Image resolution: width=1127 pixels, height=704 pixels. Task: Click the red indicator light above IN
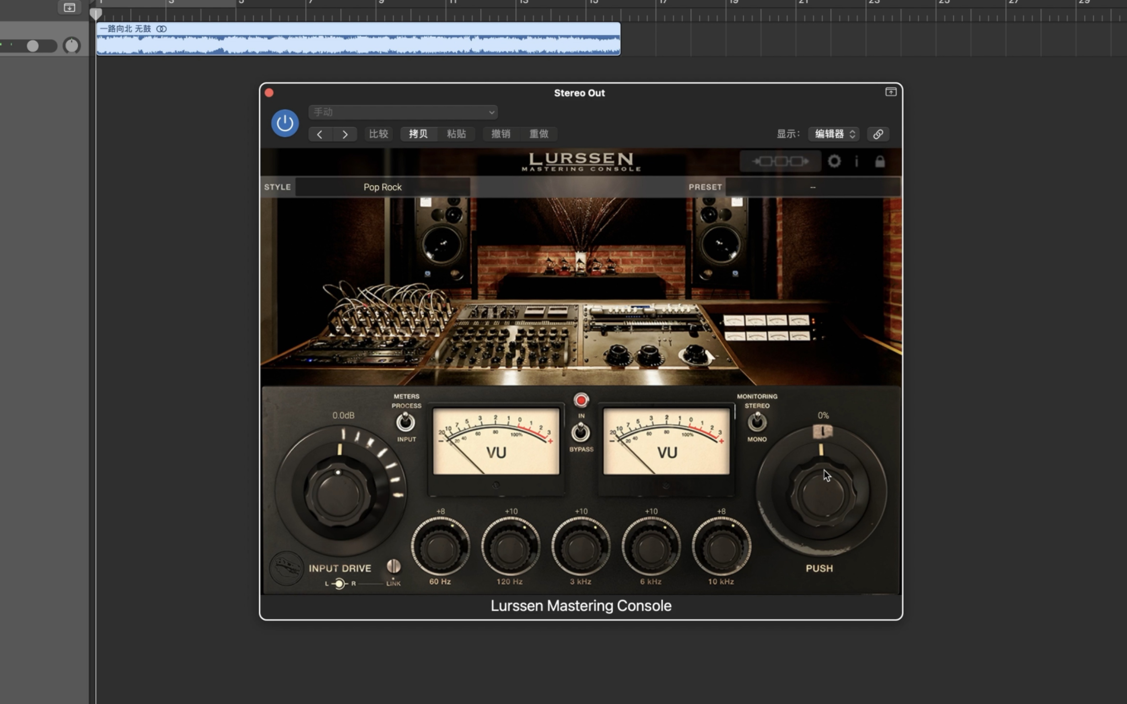coord(581,400)
